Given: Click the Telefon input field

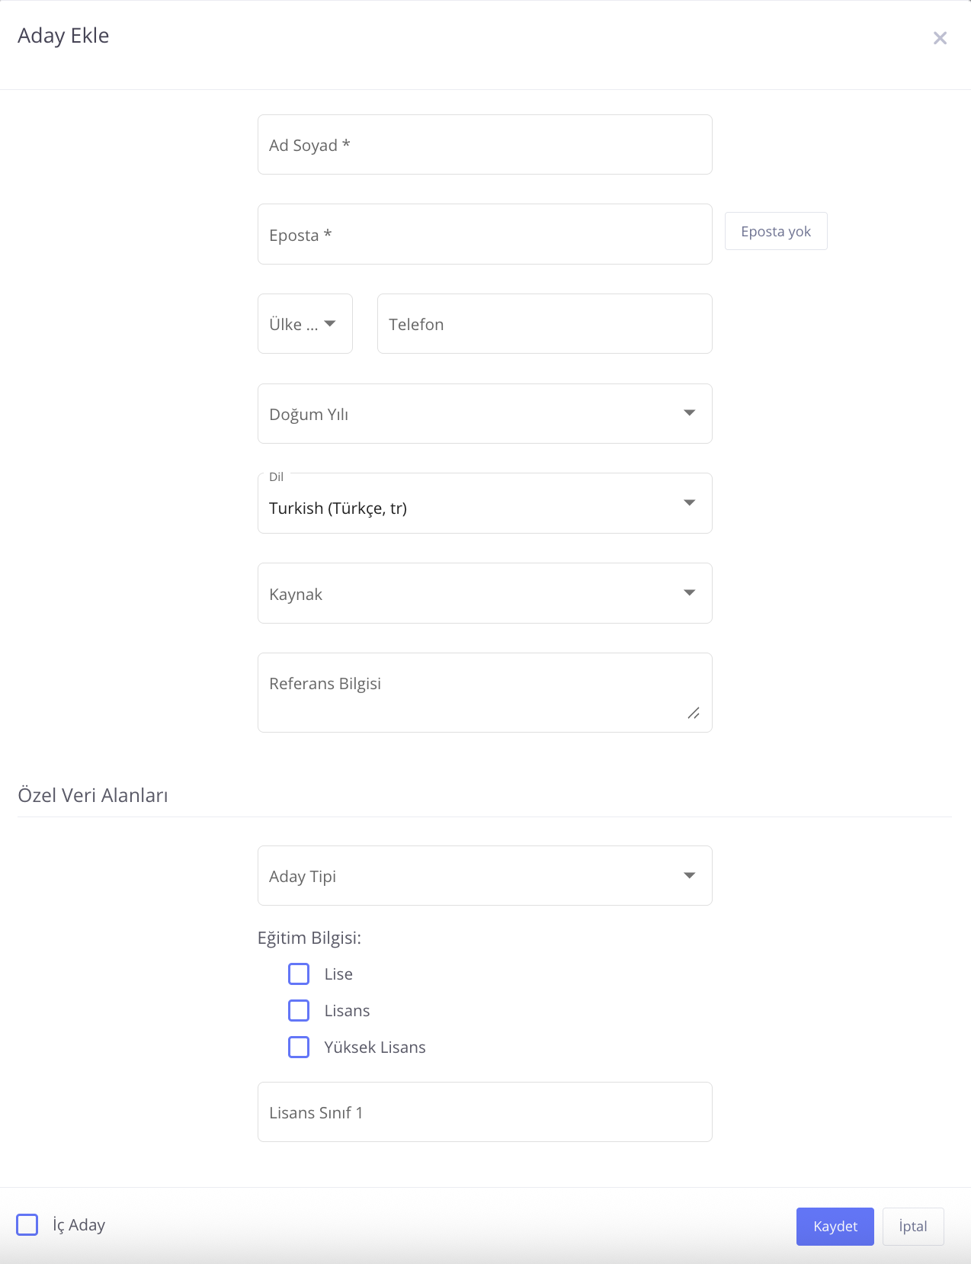Looking at the screenshot, I should coord(544,324).
